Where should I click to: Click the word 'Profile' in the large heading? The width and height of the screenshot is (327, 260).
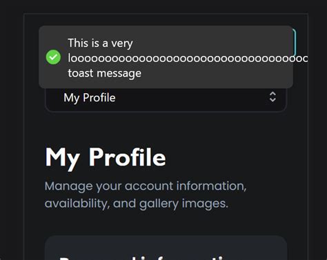coord(127,157)
